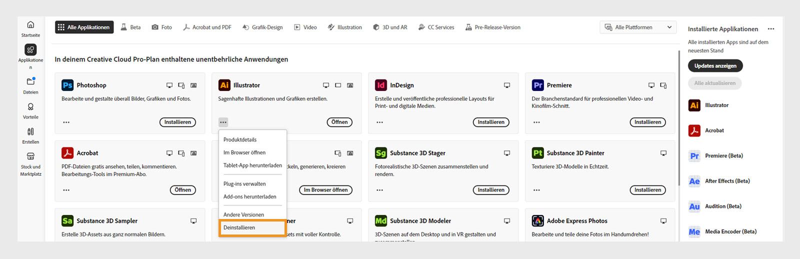The width and height of the screenshot is (800, 259).
Task: Choose Tablet-App herunterladen menu entry
Action: click(252, 165)
